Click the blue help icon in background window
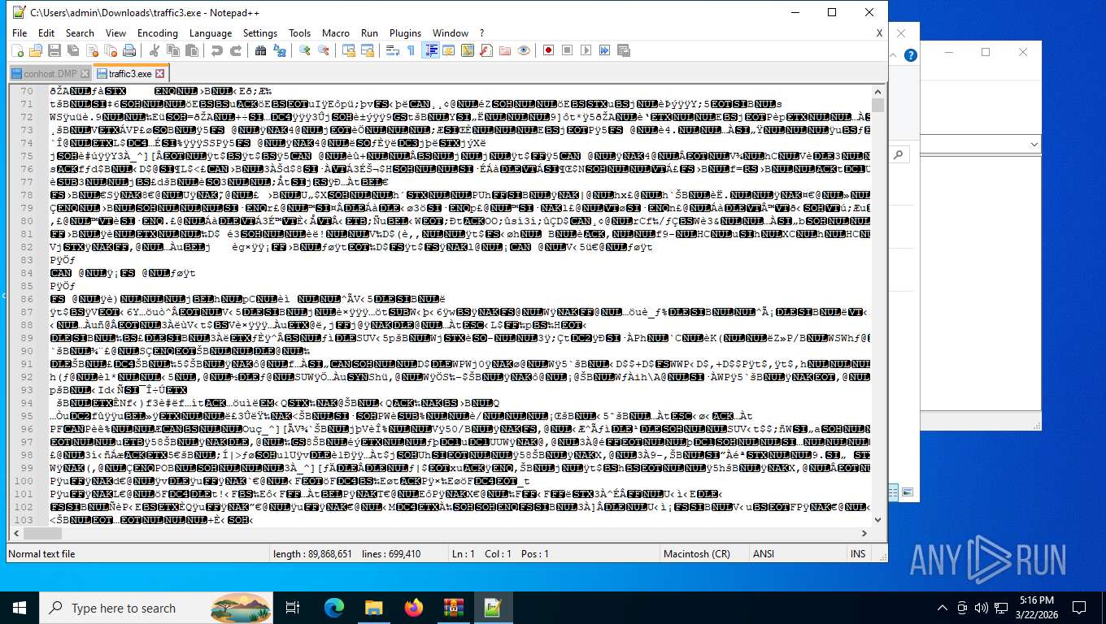The width and height of the screenshot is (1106, 624). (x=911, y=55)
